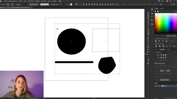Select the Zoom magnifier tool
The width and height of the screenshot is (177, 99).
(x=148, y=45)
